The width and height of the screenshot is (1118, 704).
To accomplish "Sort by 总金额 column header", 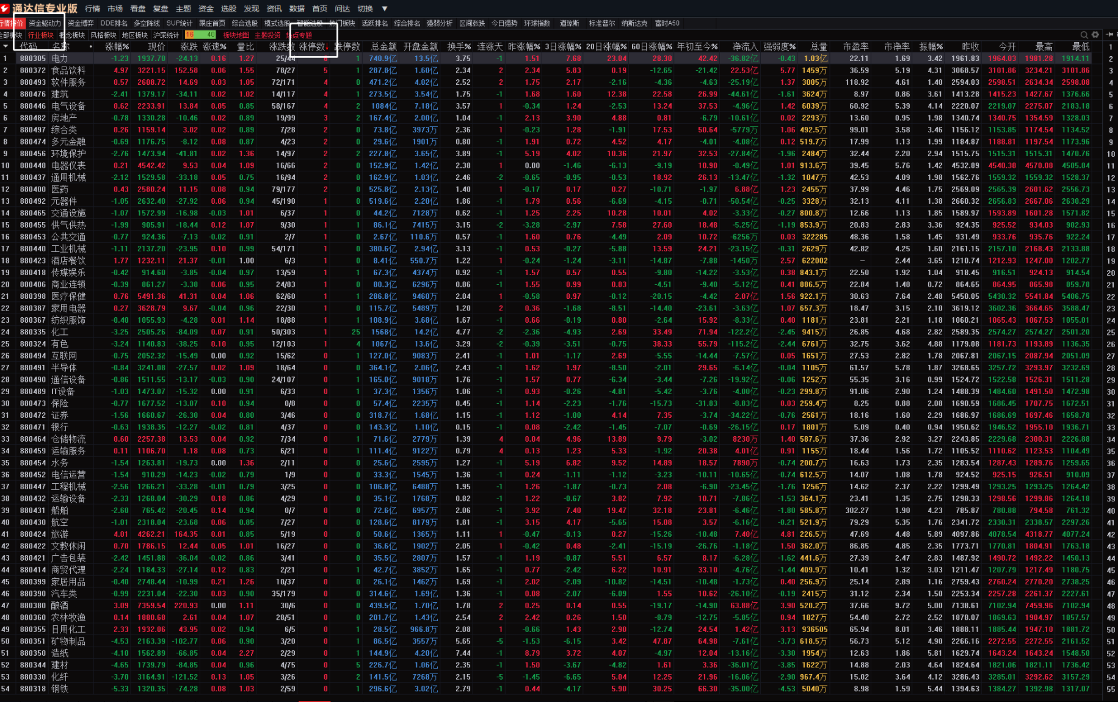I will coord(384,46).
